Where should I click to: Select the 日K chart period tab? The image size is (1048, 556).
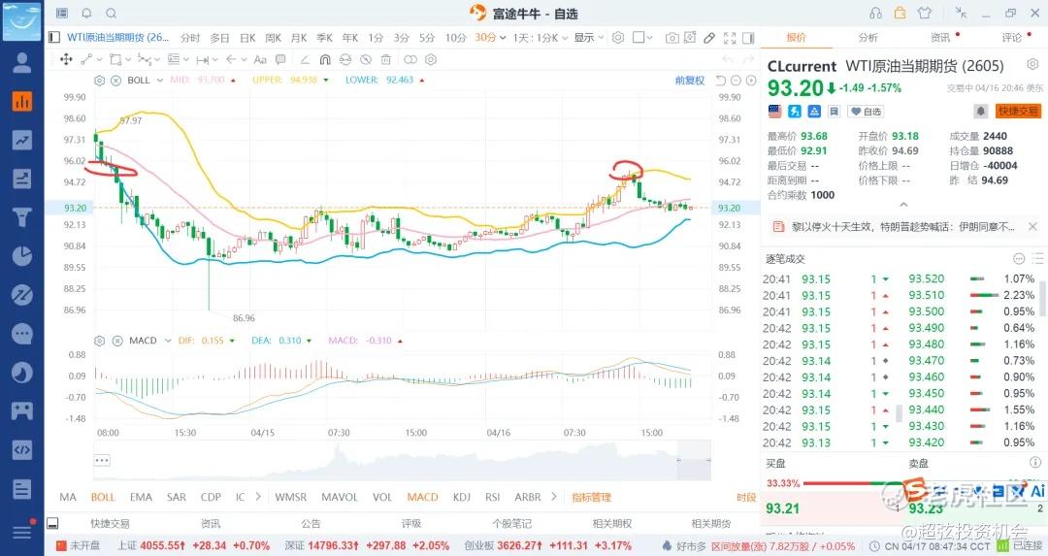tap(247, 38)
